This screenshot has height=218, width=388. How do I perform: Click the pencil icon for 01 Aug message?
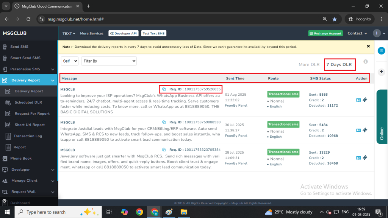click(365, 100)
